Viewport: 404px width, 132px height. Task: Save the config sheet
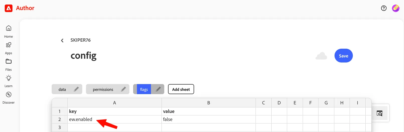(344, 56)
